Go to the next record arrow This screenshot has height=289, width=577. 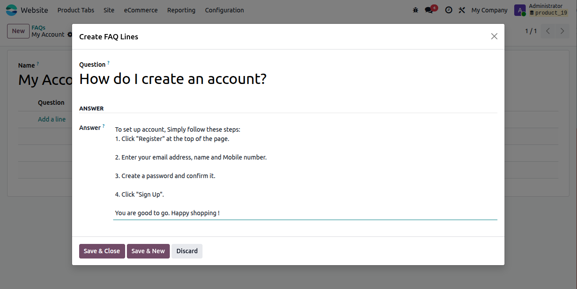tap(562, 31)
